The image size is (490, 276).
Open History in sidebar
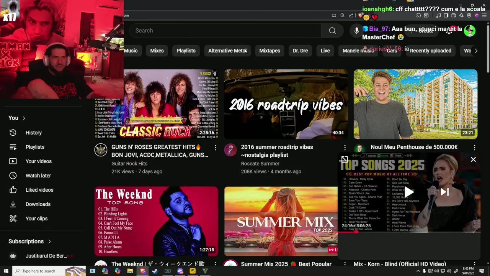(34, 133)
